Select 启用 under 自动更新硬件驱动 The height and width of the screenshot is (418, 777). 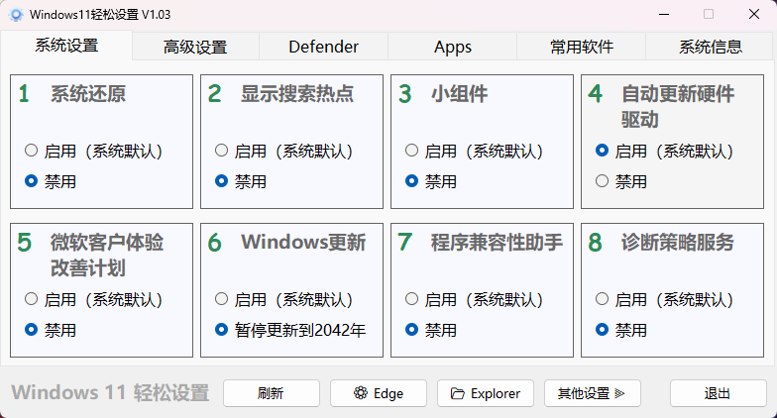(x=664, y=151)
